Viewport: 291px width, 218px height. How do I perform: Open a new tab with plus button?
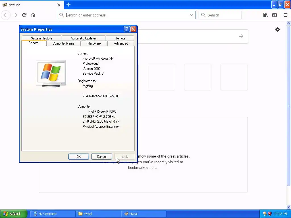pos(68,5)
